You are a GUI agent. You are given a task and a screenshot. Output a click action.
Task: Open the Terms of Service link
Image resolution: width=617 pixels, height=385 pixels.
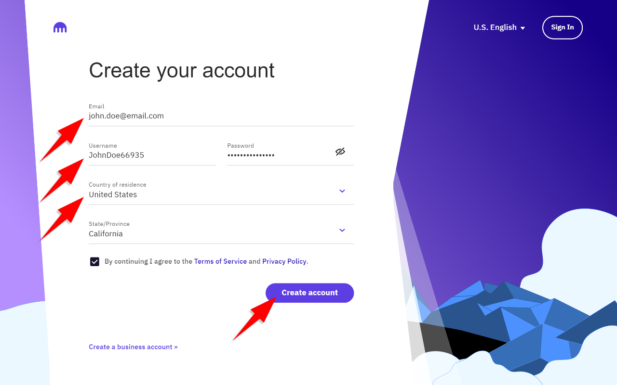click(220, 261)
